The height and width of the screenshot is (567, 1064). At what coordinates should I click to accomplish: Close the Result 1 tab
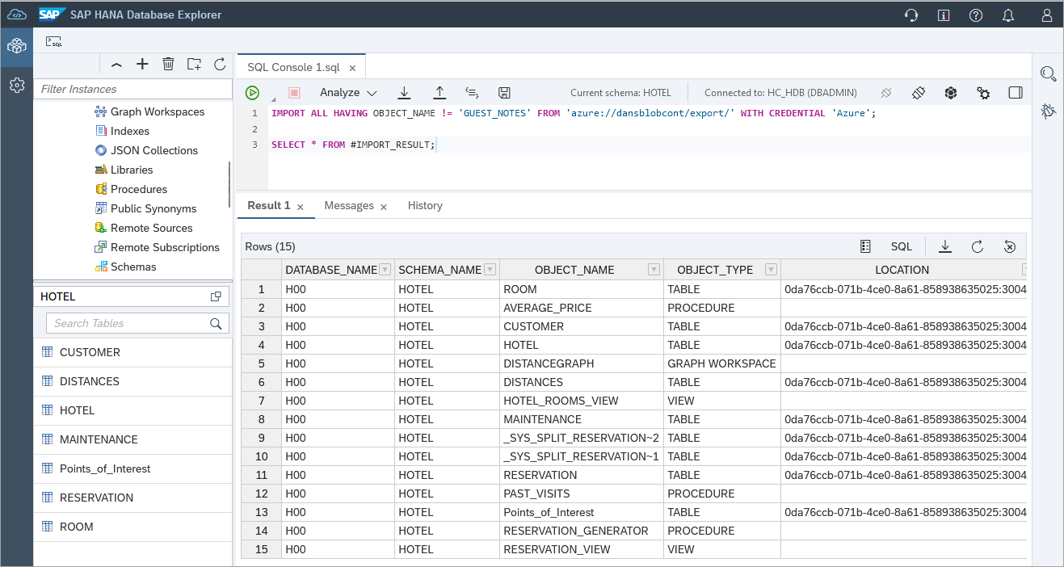tap(301, 208)
